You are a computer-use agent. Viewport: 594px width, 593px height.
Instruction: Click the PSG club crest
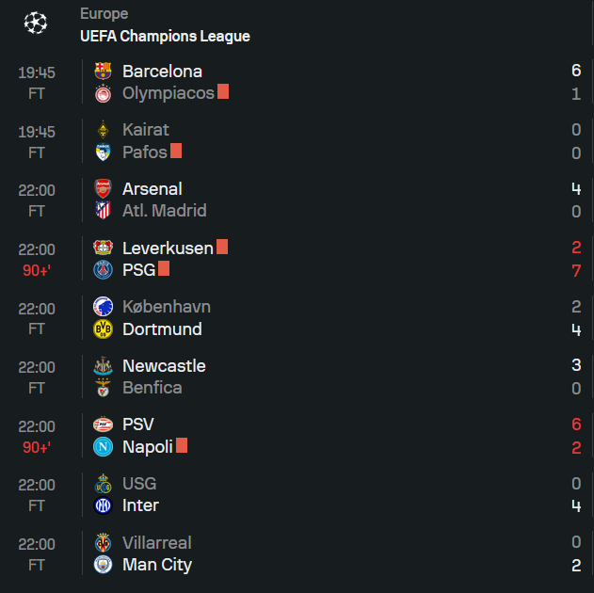(103, 270)
